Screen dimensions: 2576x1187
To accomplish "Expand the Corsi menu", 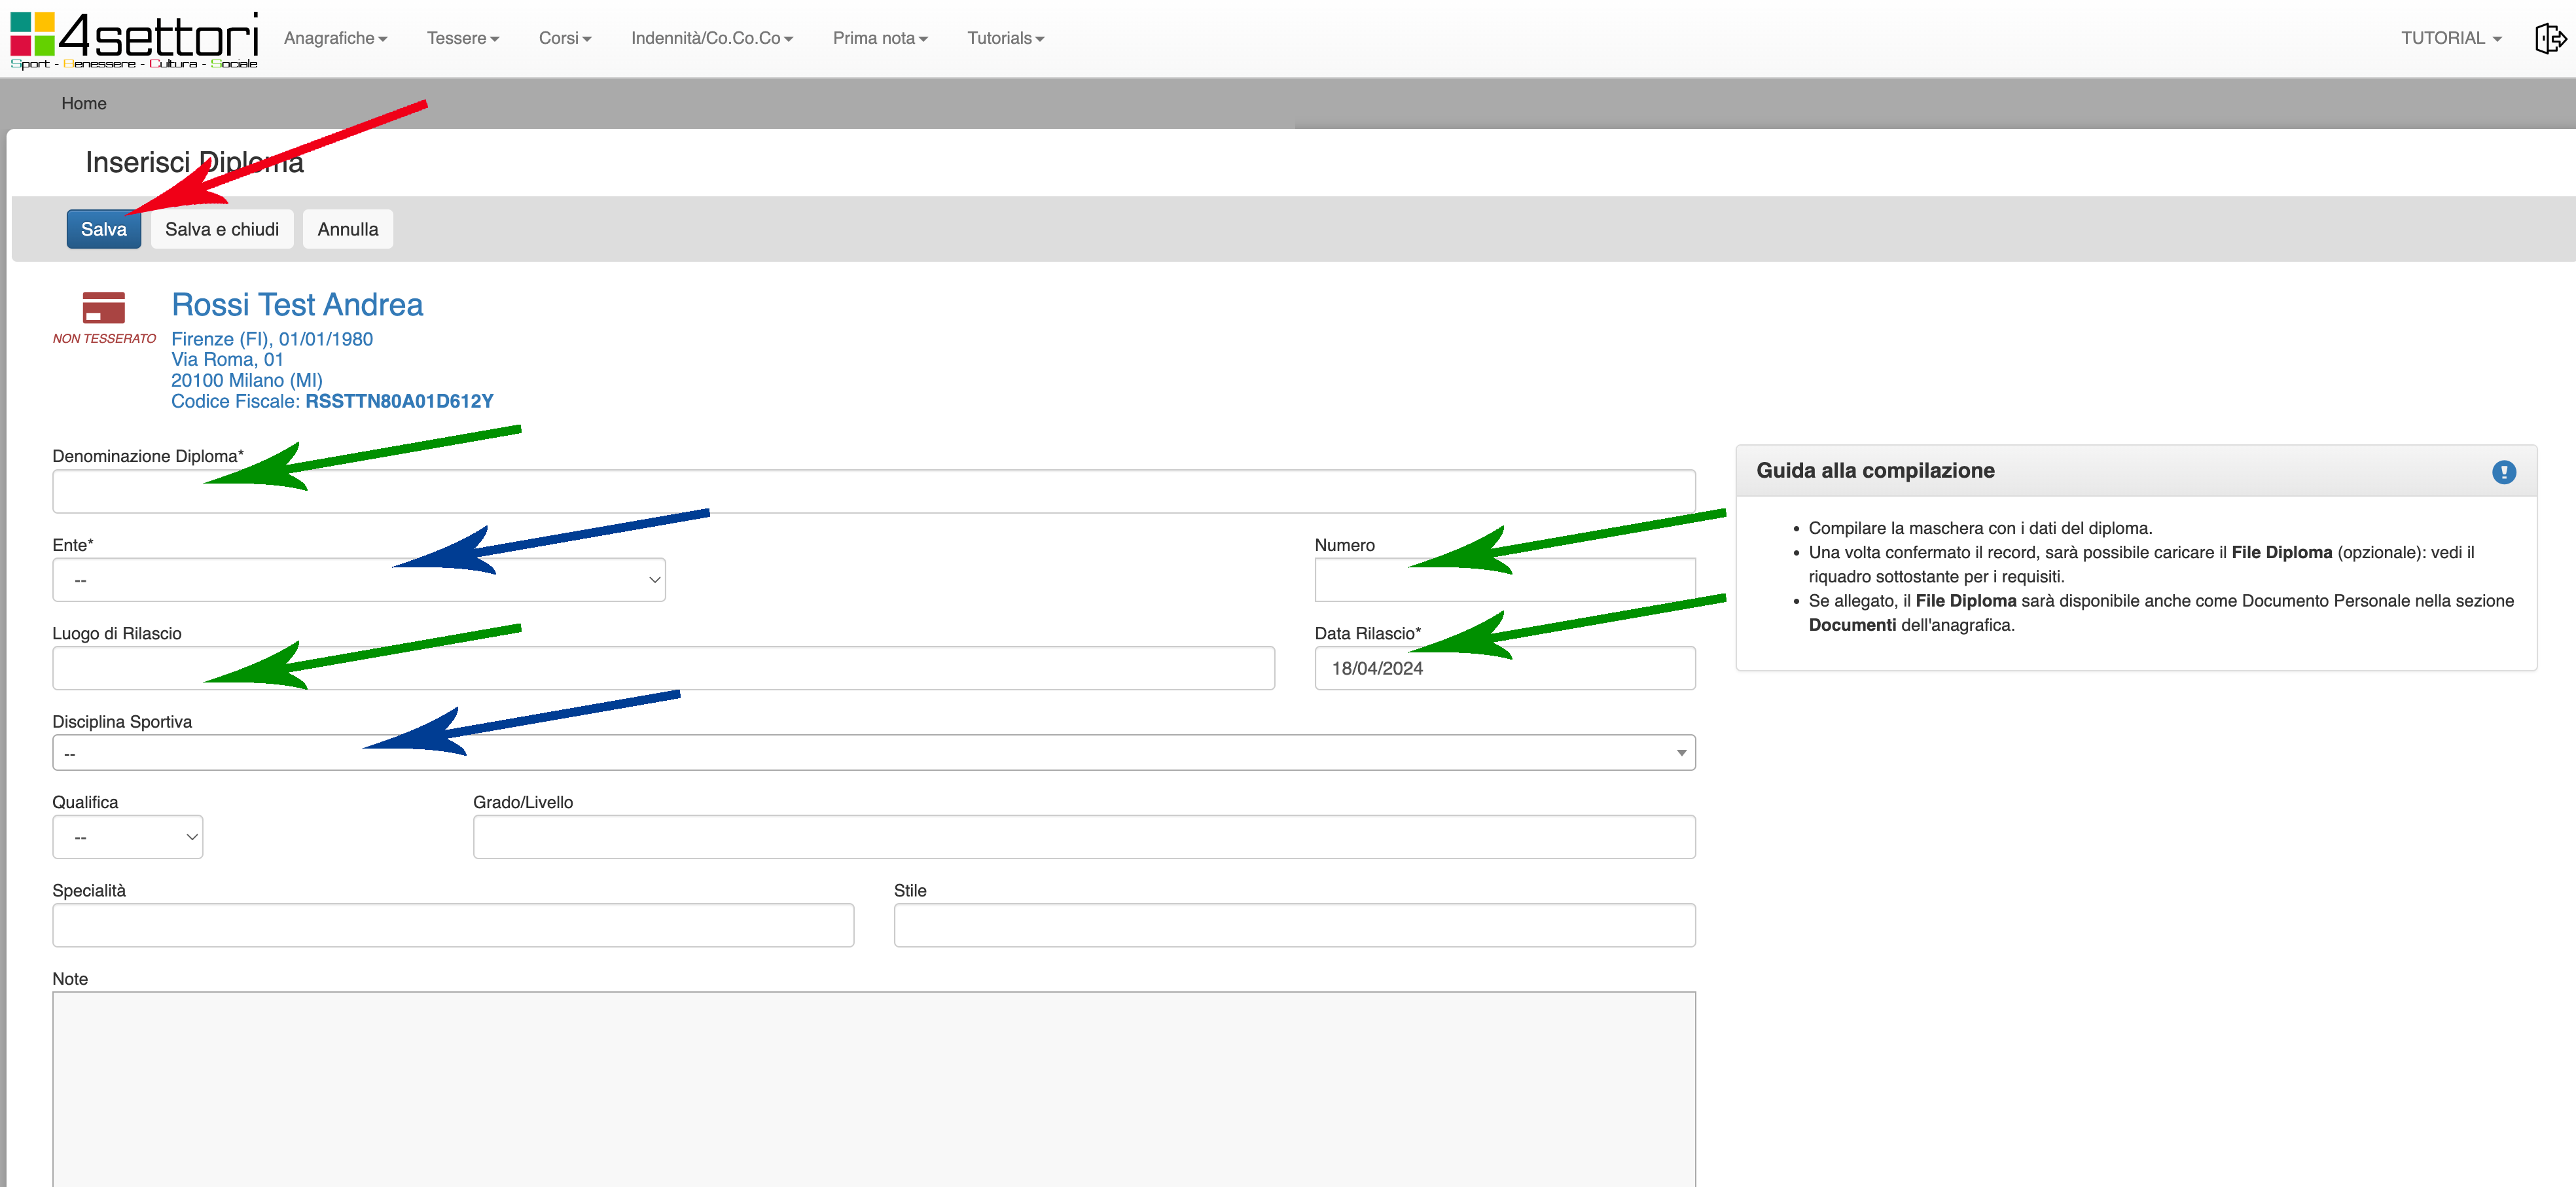I will [565, 38].
